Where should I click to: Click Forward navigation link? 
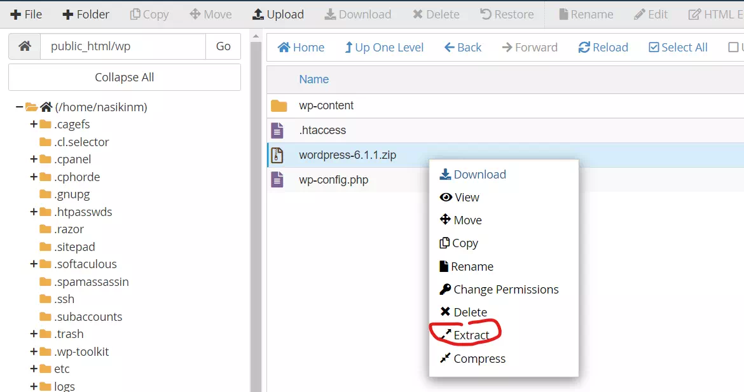click(530, 48)
